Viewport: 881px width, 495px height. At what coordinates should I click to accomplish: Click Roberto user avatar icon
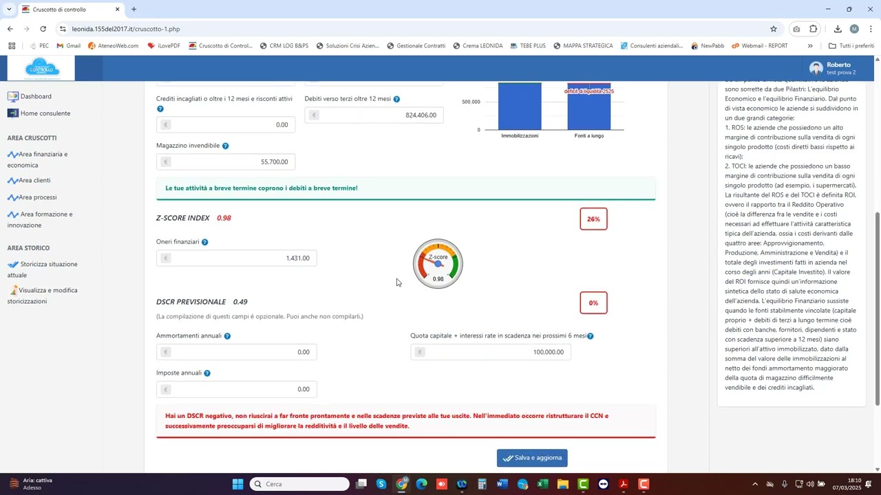pyautogui.click(x=816, y=68)
